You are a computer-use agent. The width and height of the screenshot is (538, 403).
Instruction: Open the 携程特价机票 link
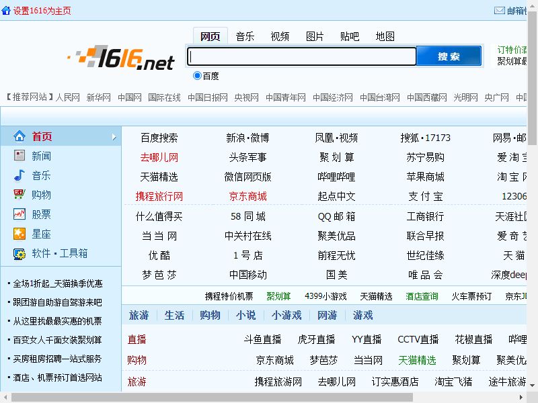point(229,296)
